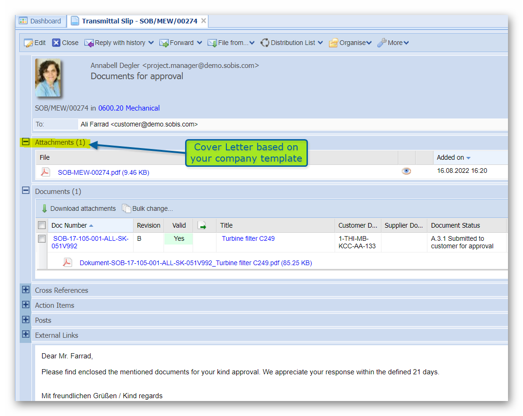This screenshot has height=416, width=523.
Task: Click Annabell Degler's profile photo
Action: point(48,78)
